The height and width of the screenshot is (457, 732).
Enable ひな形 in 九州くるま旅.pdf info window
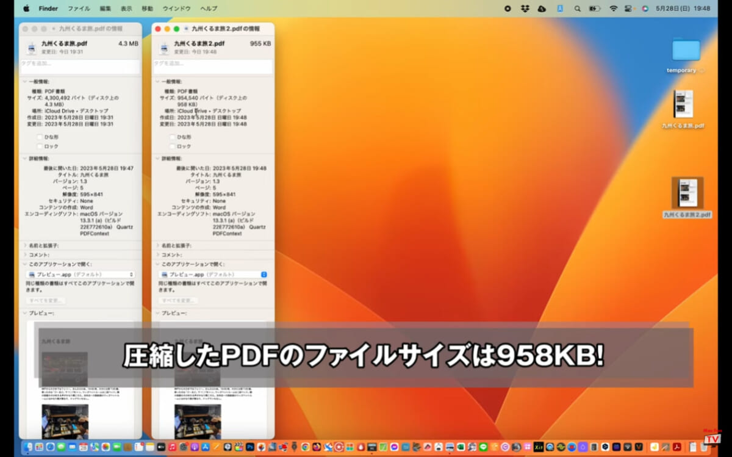tap(40, 137)
